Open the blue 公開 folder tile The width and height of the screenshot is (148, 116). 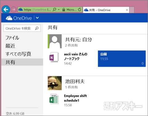122,59
